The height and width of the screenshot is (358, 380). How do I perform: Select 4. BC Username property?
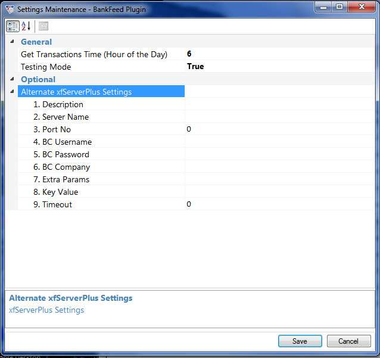[x=101, y=142]
